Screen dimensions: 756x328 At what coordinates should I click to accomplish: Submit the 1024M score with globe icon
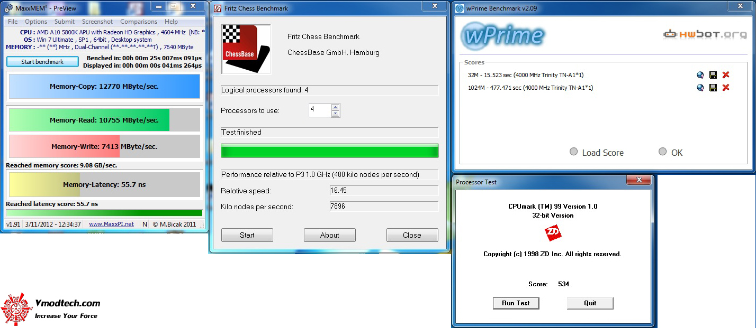tap(700, 88)
